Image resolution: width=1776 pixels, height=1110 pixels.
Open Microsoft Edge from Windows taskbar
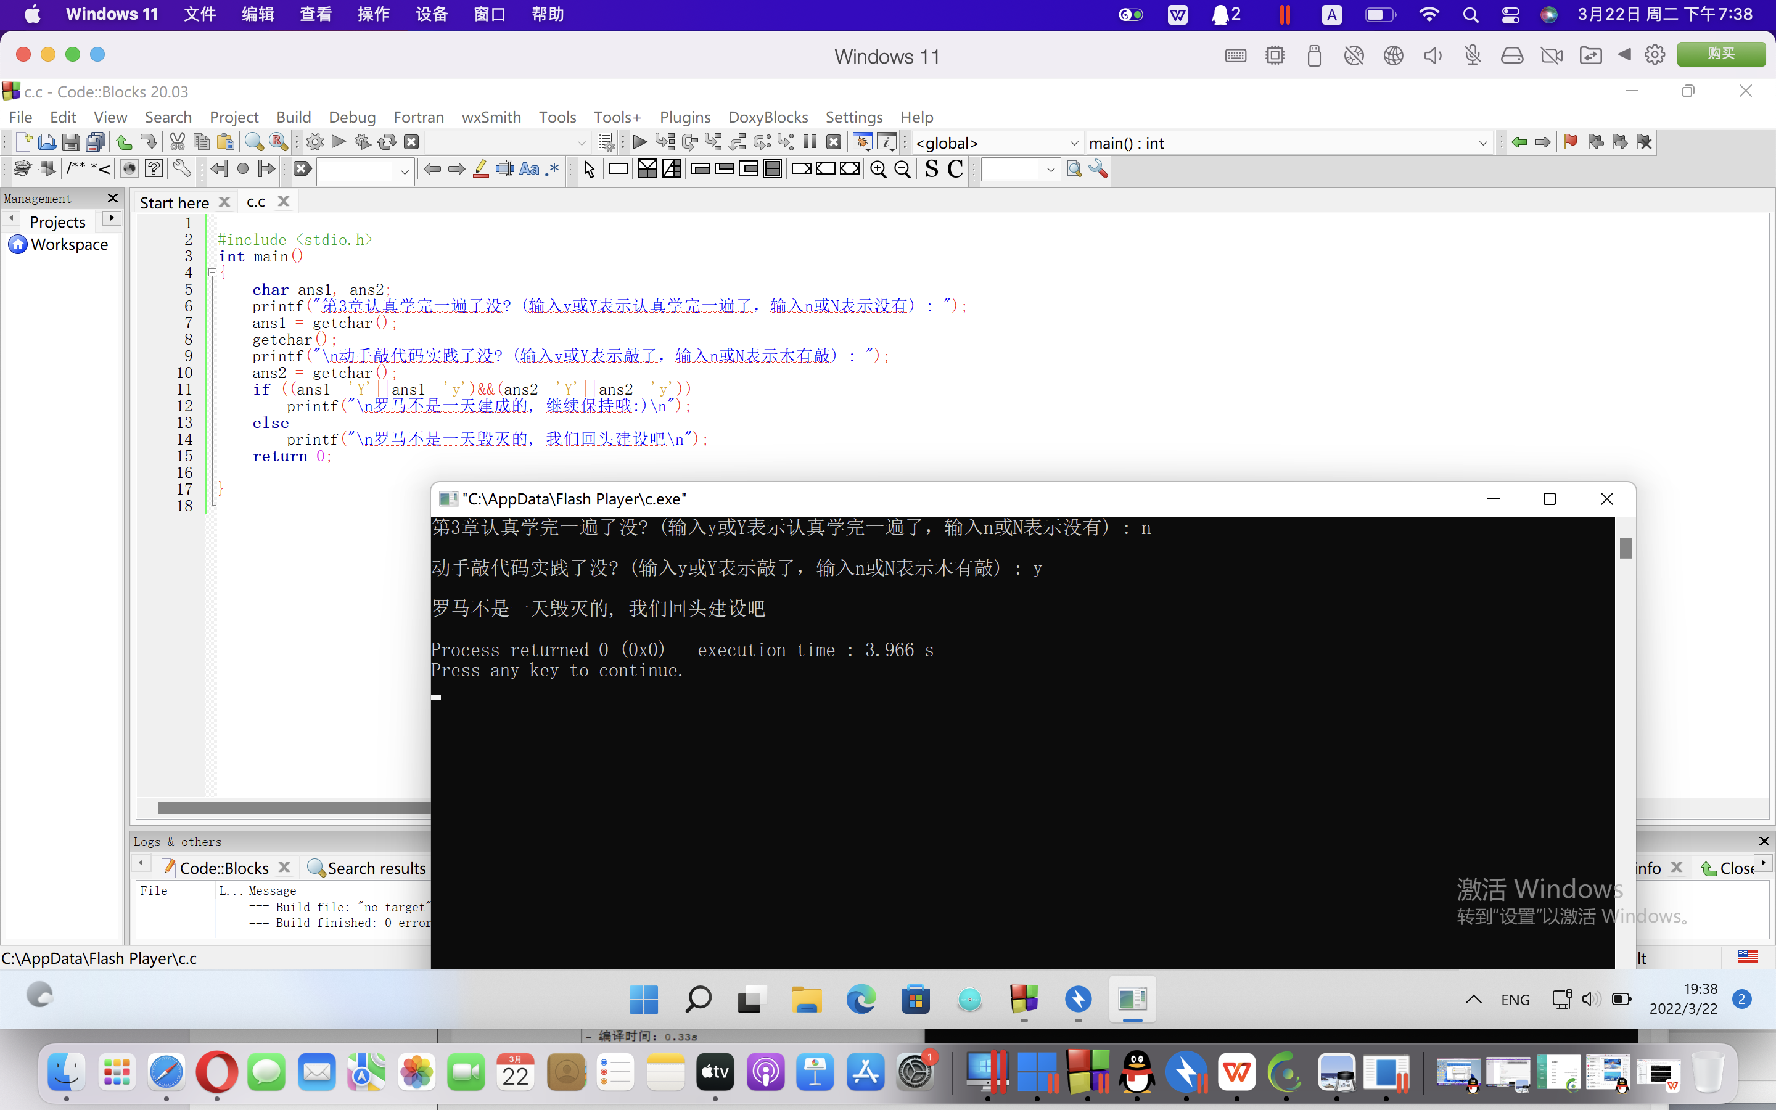coord(861,999)
